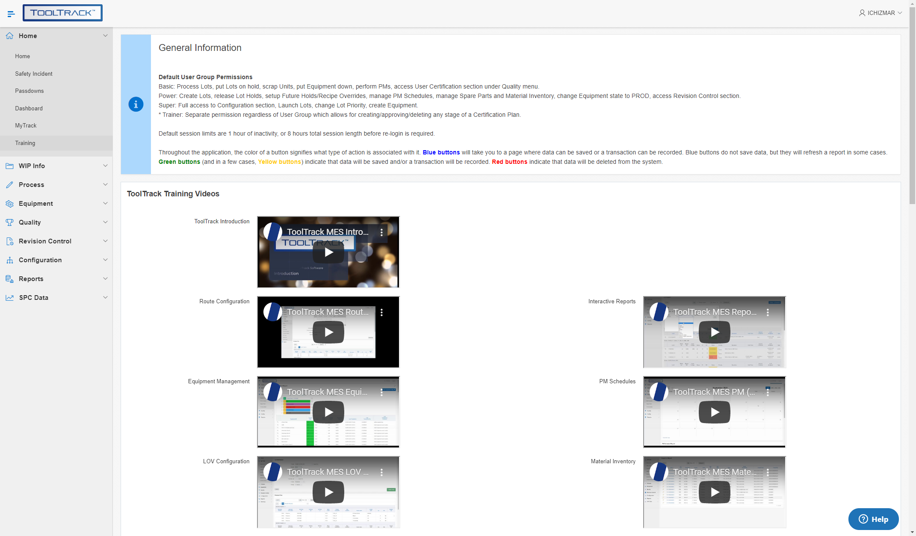The image size is (916, 536).
Task: Play the ToolTrack Introduction video
Action: tap(328, 252)
